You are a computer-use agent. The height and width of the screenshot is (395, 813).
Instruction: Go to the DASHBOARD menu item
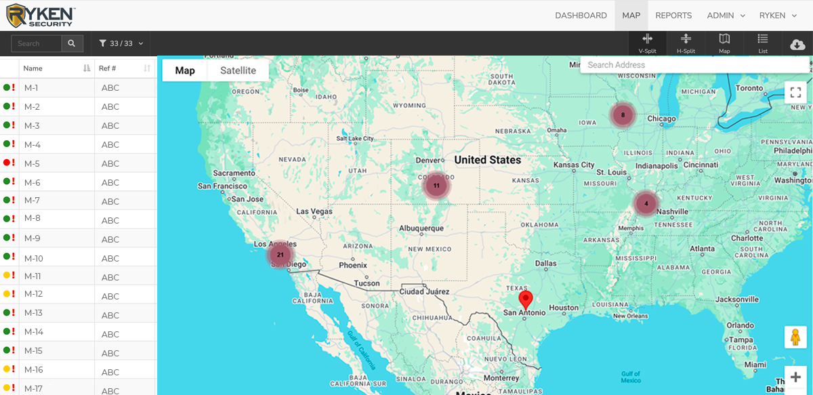pyautogui.click(x=581, y=15)
